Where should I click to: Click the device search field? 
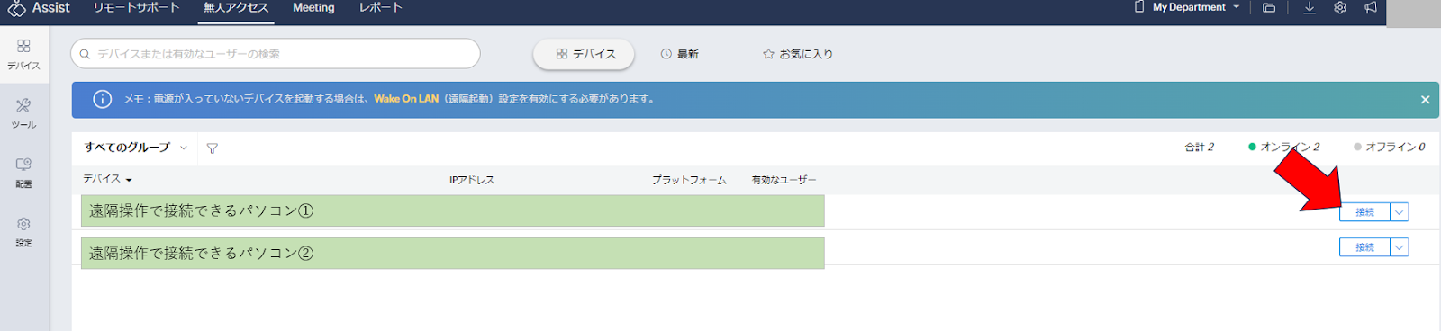pos(276,54)
